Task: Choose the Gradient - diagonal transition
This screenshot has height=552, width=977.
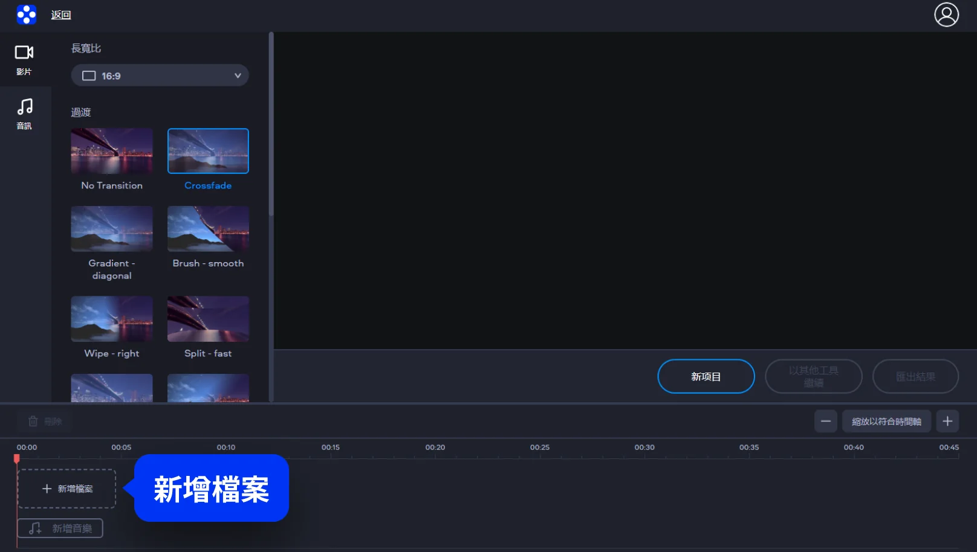Action: pyautogui.click(x=112, y=229)
